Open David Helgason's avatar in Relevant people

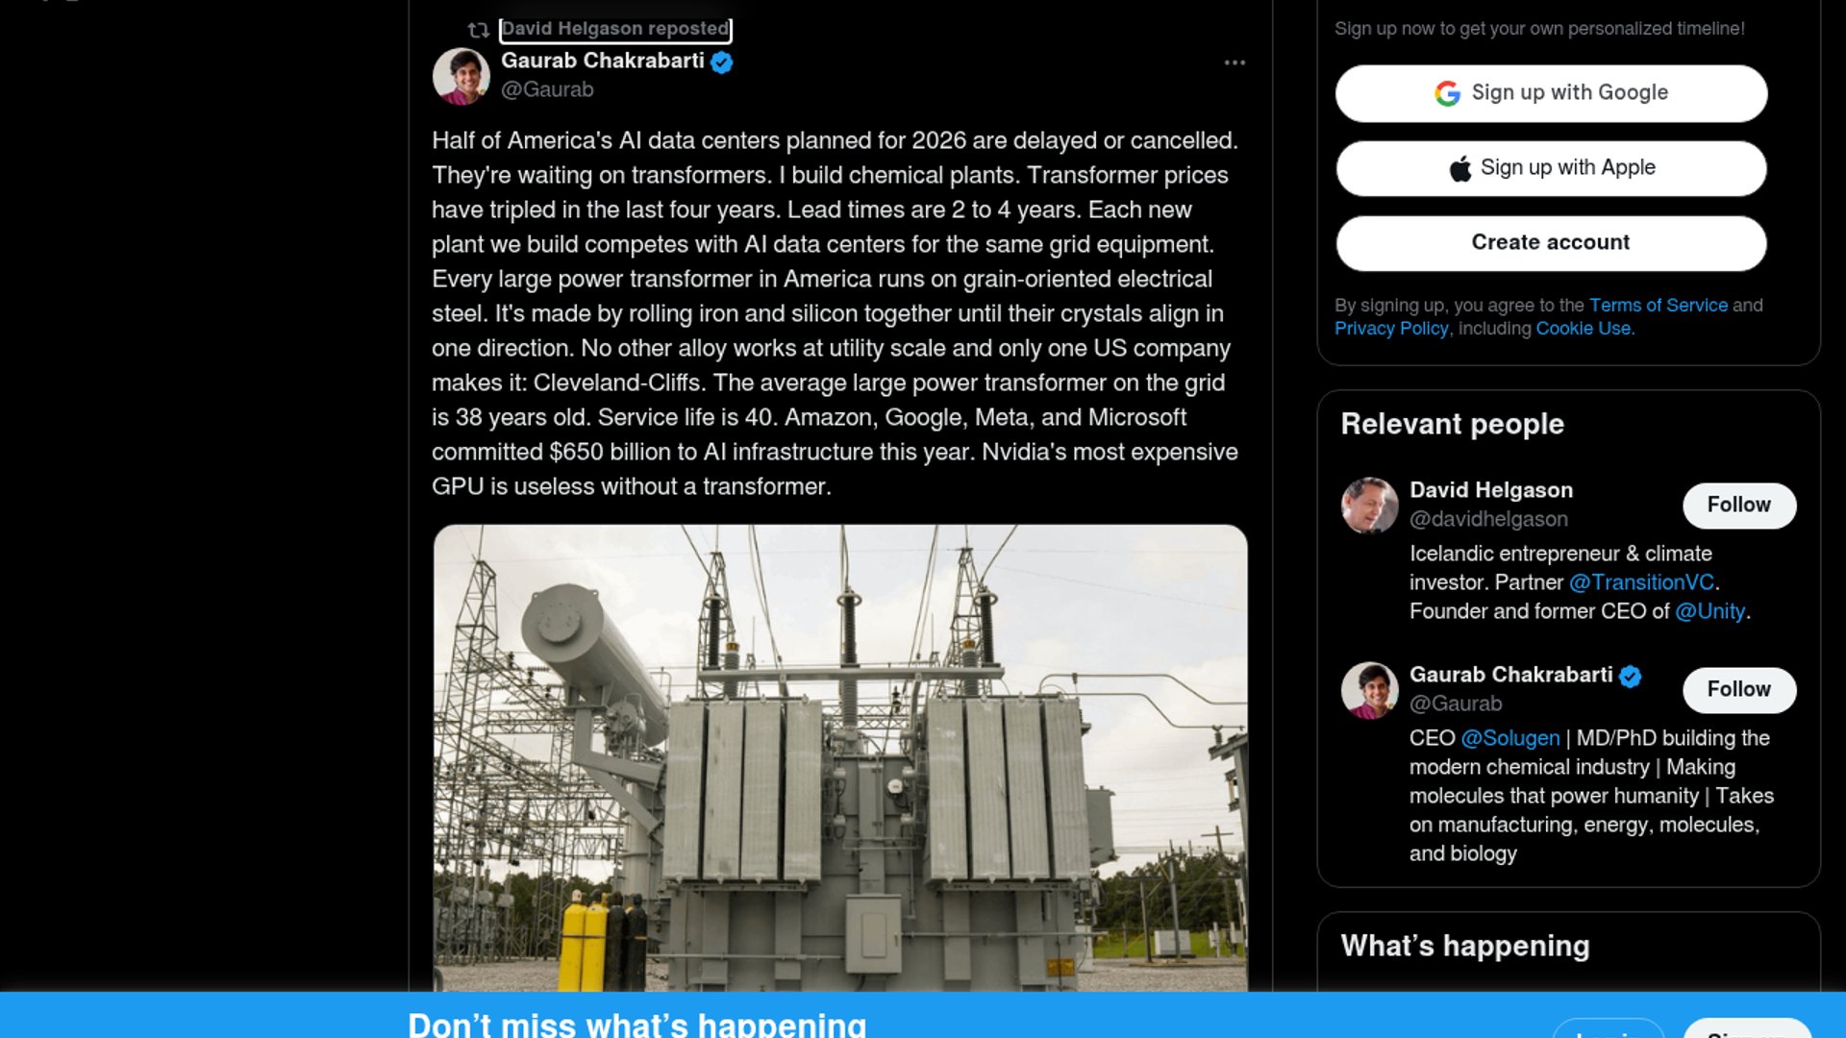(x=1369, y=506)
